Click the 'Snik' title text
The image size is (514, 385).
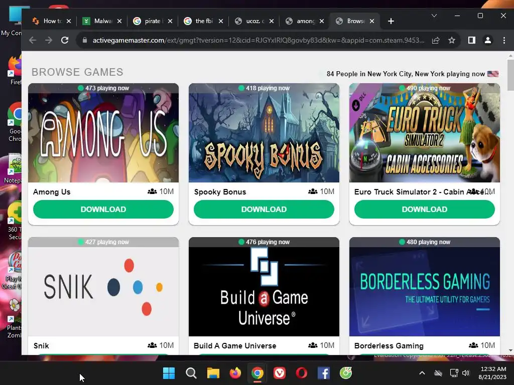[41, 346]
